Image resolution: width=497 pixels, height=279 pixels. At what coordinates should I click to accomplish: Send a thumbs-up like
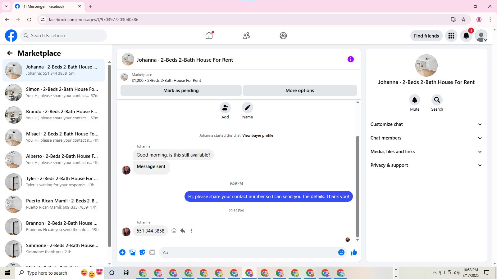click(354, 252)
